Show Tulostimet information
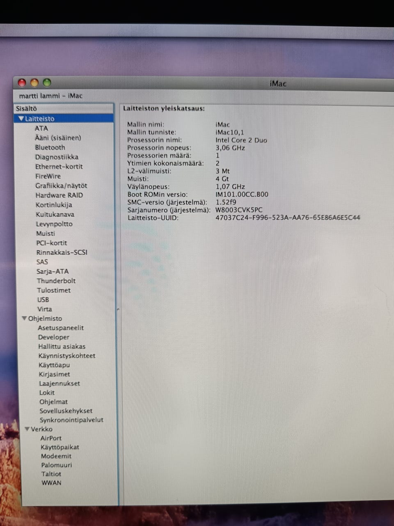Image resolution: width=394 pixels, height=526 pixels. point(54,290)
